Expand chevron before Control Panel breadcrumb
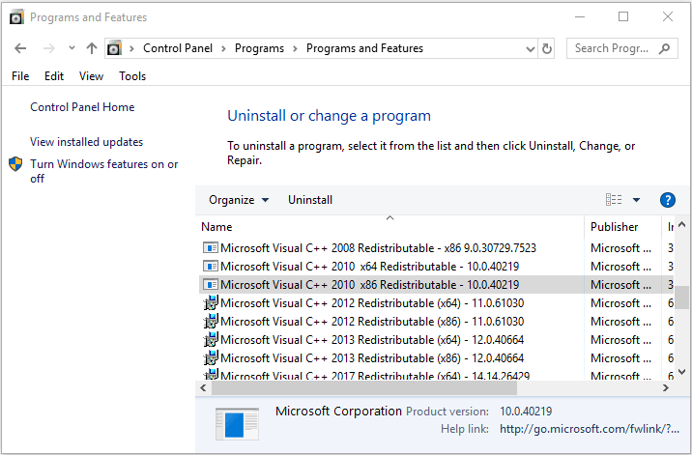This screenshot has height=455, width=692. [x=131, y=48]
